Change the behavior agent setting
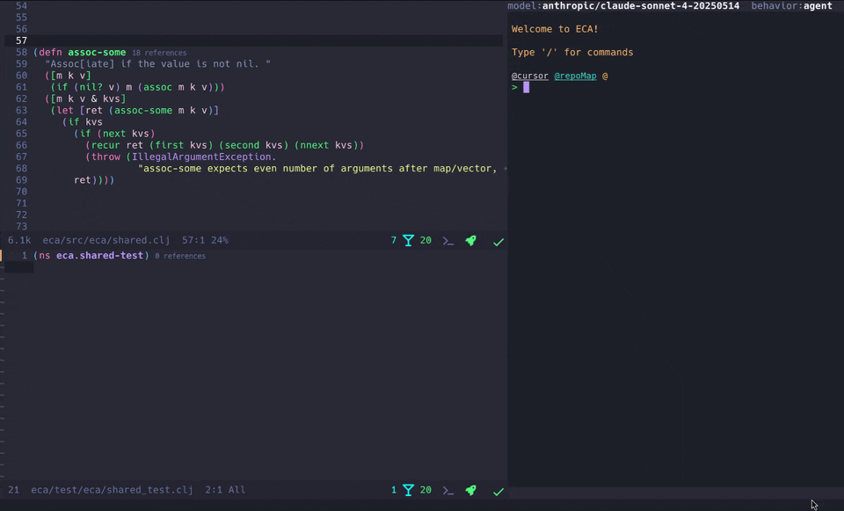This screenshot has width=844, height=511. [818, 6]
